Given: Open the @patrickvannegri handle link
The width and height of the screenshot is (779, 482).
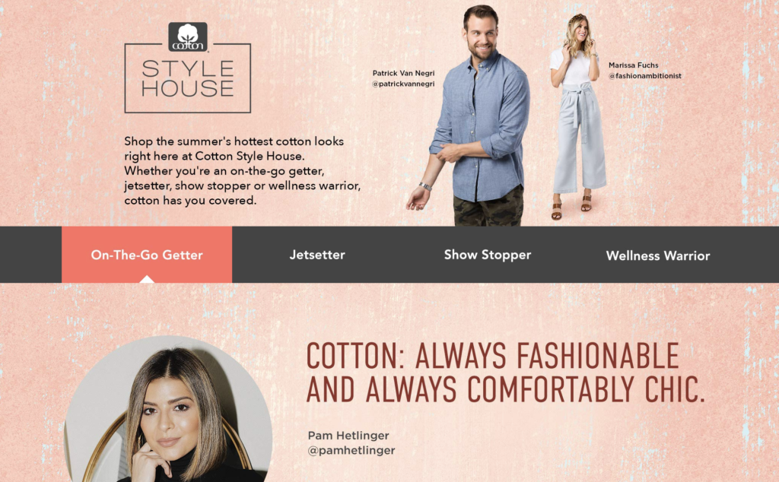Looking at the screenshot, I should tap(403, 84).
